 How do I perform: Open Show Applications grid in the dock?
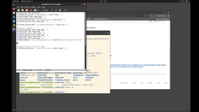(x=14, y=110)
